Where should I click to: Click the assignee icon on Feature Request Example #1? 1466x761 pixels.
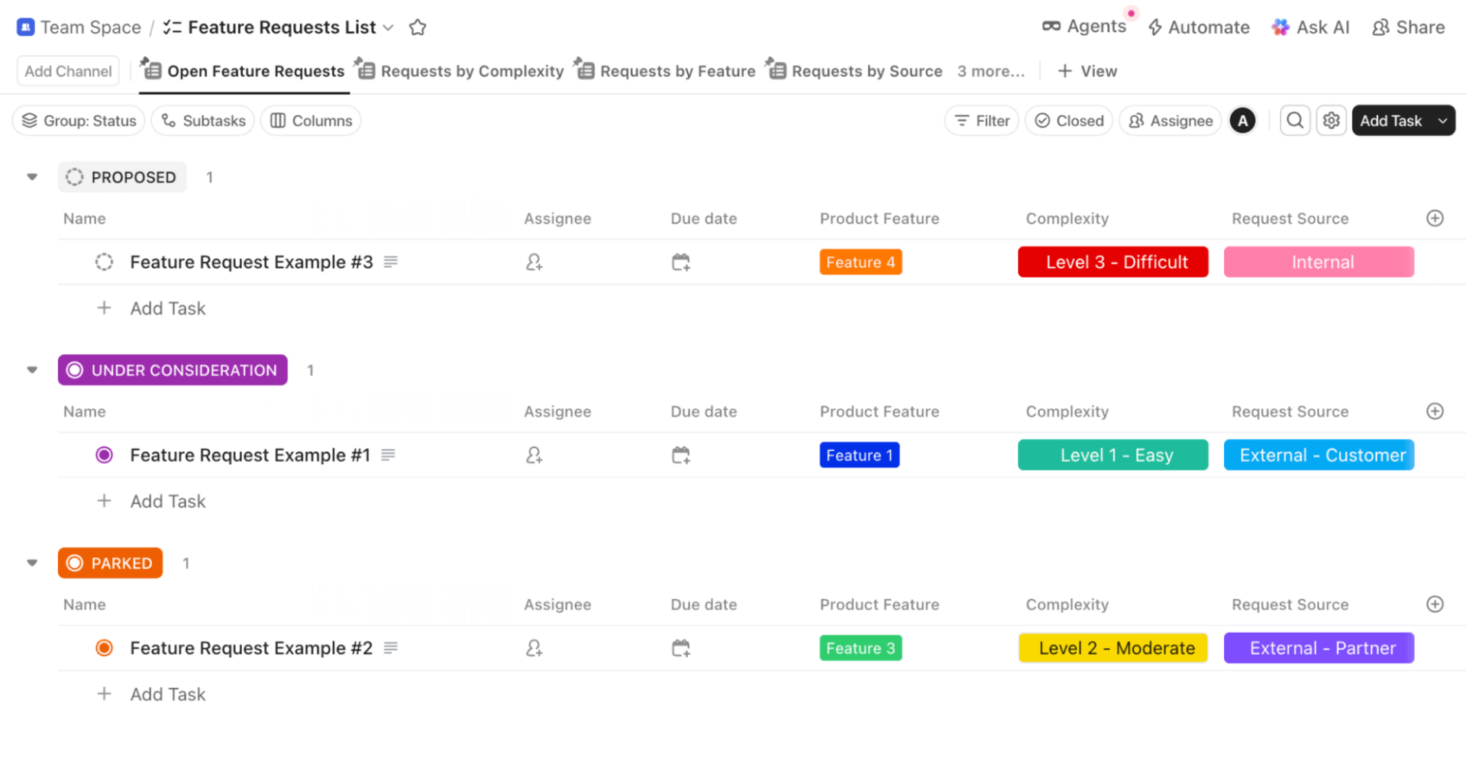[x=534, y=454]
